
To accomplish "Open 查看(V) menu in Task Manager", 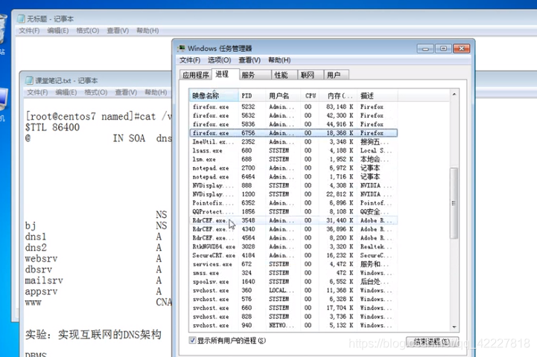I will coord(250,60).
